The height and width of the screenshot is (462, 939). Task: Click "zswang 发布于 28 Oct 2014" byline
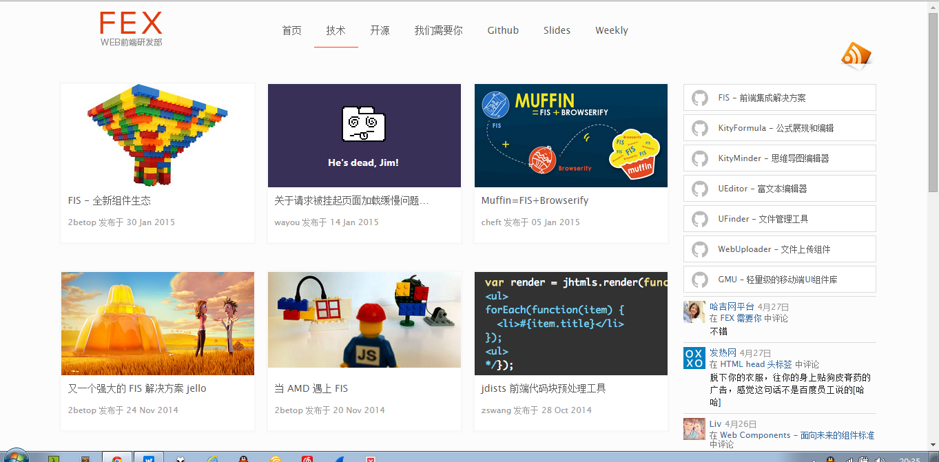[537, 410]
